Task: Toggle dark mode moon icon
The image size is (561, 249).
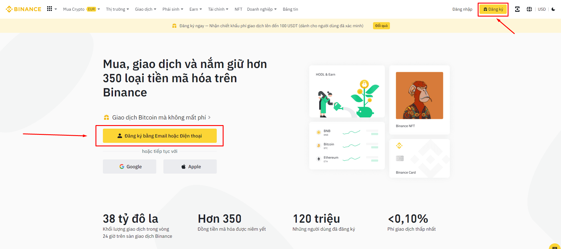Action: pyautogui.click(x=553, y=9)
